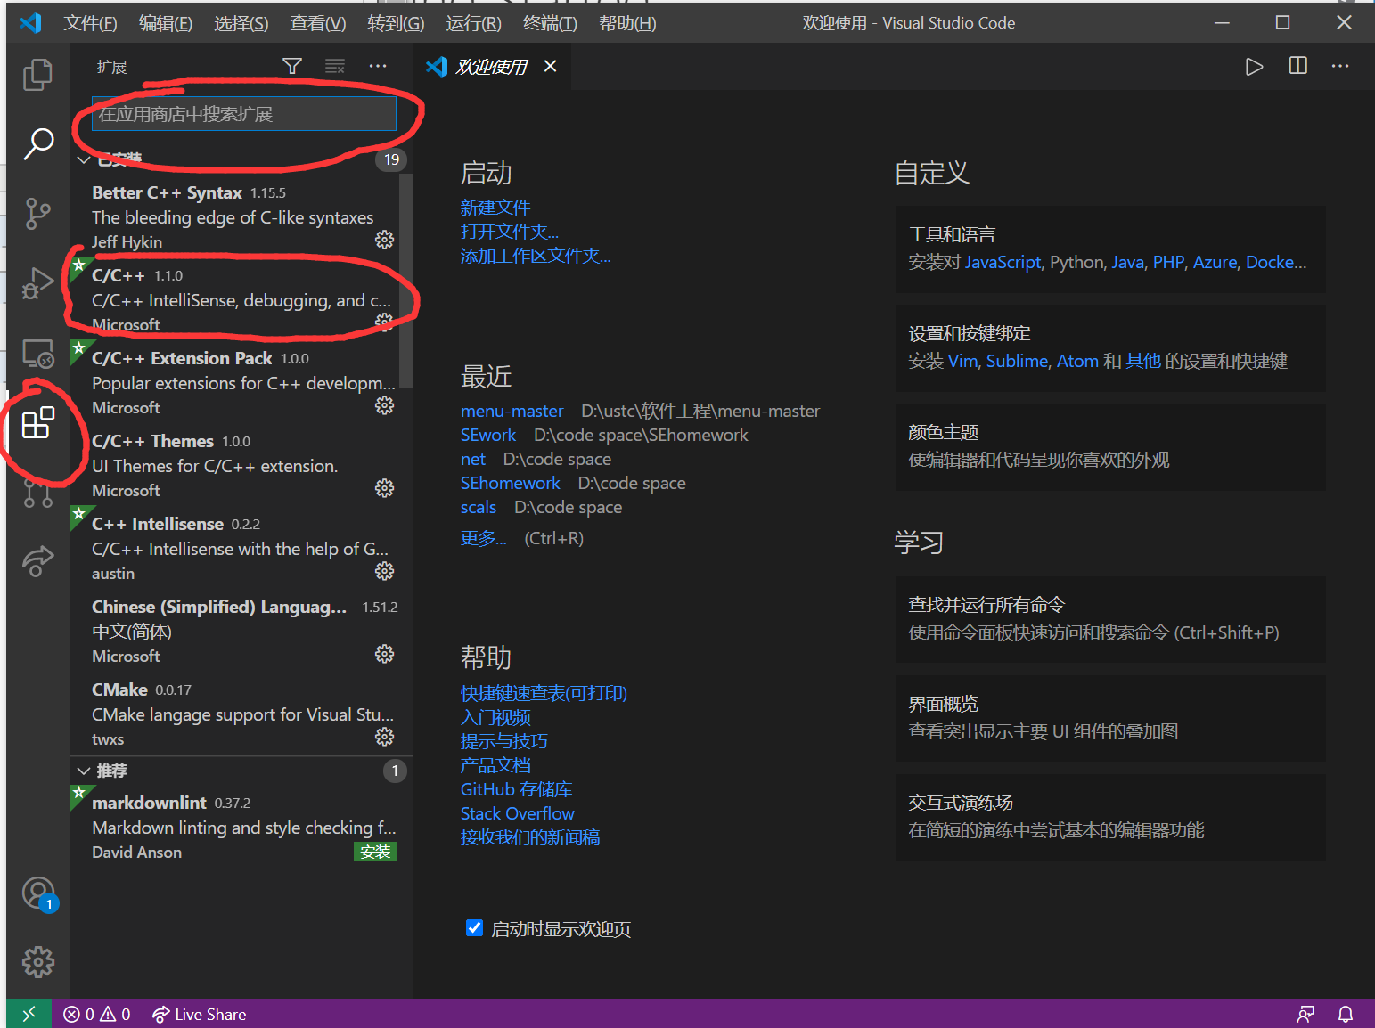The width and height of the screenshot is (1375, 1028).
Task: Open the 查看(V) menu
Action: click(317, 23)
